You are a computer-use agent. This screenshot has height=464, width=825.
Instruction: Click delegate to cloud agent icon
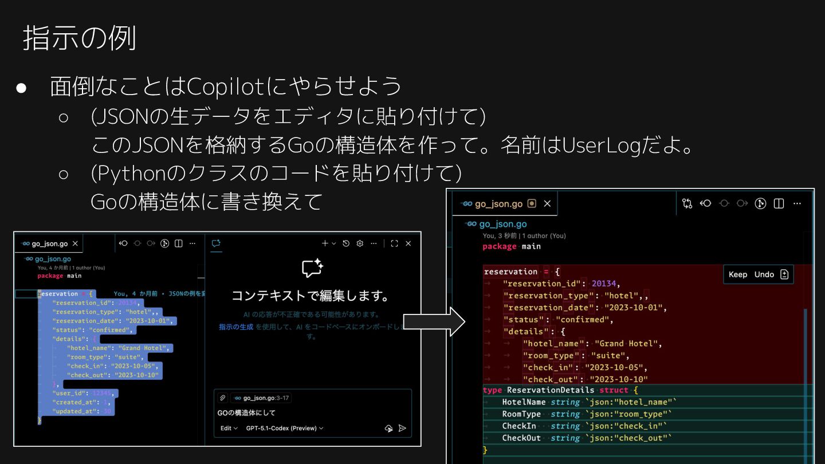pos(389,428)
